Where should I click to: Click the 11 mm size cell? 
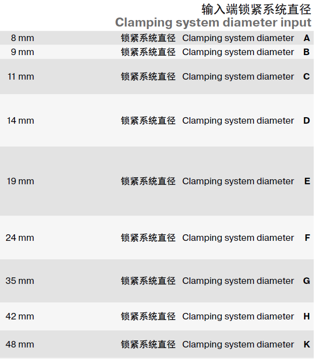[21, 77]
